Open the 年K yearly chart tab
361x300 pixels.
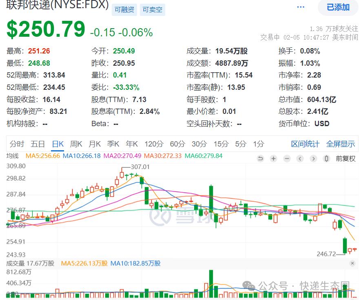(x=131, y=144)
